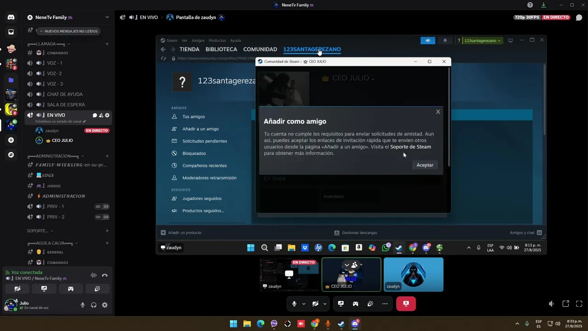This screenshot has width=588, height=331.
Task: Click Steam icon in the Windows taskbar
Action: [341, 324]
